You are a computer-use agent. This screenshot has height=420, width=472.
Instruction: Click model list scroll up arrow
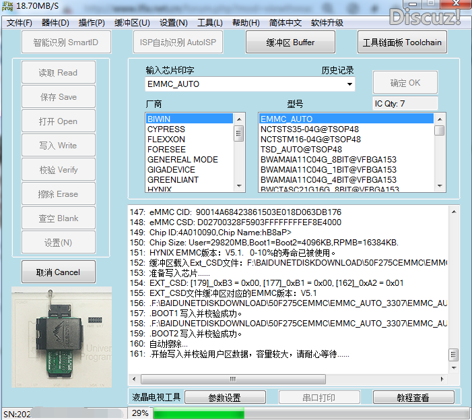tap(440, 119)
